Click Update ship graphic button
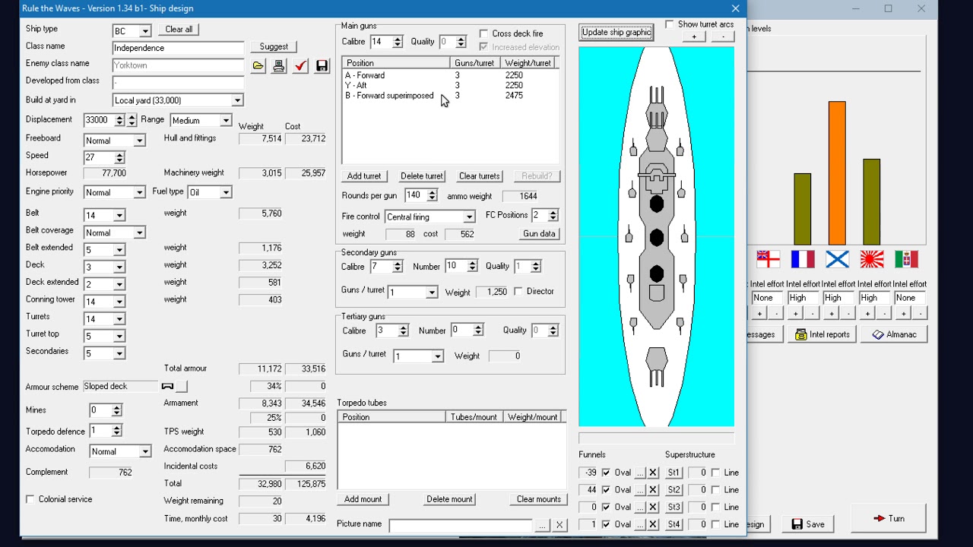This screenshot has height=547, width=973. coord(616,32)
